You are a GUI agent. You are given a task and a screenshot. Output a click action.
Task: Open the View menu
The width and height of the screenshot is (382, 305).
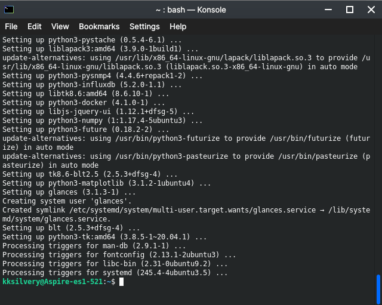tap(60, 26)
